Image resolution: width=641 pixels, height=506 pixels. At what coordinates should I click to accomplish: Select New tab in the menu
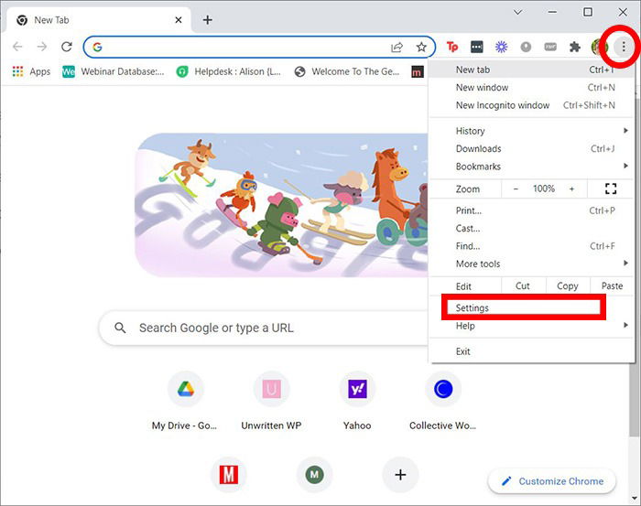[531, 70]
